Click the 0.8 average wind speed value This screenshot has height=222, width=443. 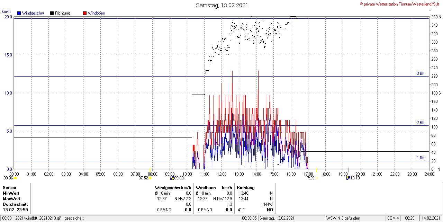click(x=189, y=204)
